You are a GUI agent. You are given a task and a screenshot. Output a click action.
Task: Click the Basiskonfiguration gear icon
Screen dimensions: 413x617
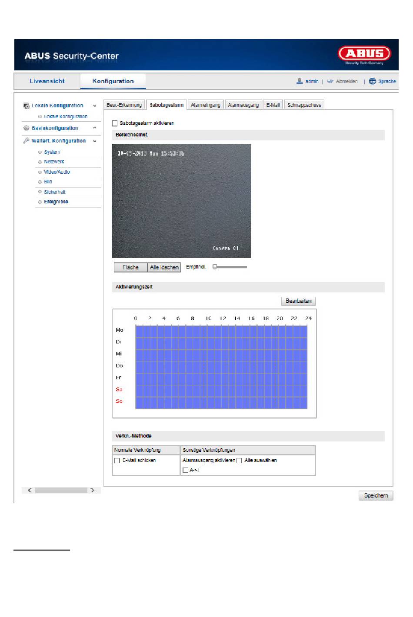(26, 128)
